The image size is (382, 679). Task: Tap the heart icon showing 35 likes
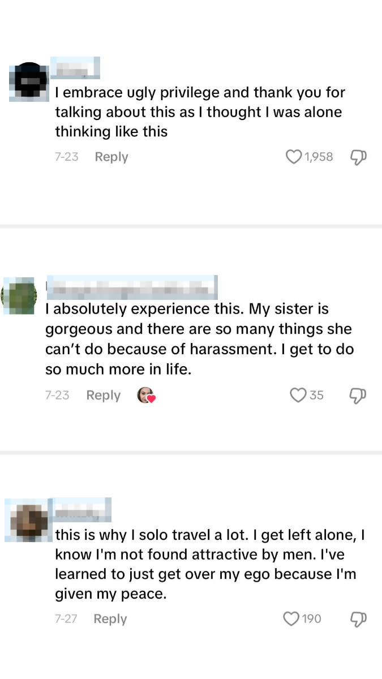298,395
